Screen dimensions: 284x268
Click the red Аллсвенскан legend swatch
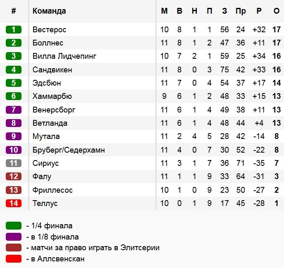14,258
